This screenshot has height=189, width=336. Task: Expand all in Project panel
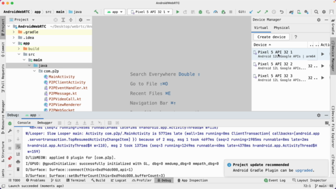pos(63,20)
